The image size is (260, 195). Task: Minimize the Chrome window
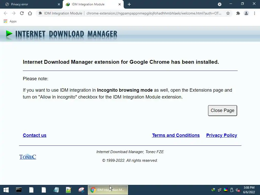[231, 4]
